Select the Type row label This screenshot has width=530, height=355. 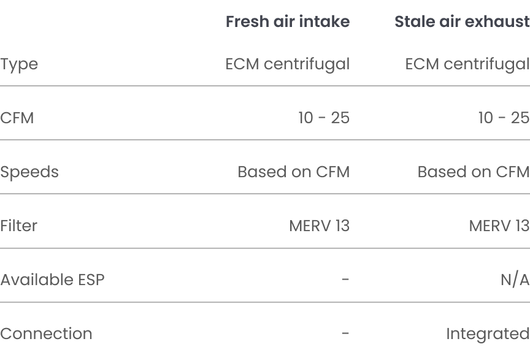point(19,64)
